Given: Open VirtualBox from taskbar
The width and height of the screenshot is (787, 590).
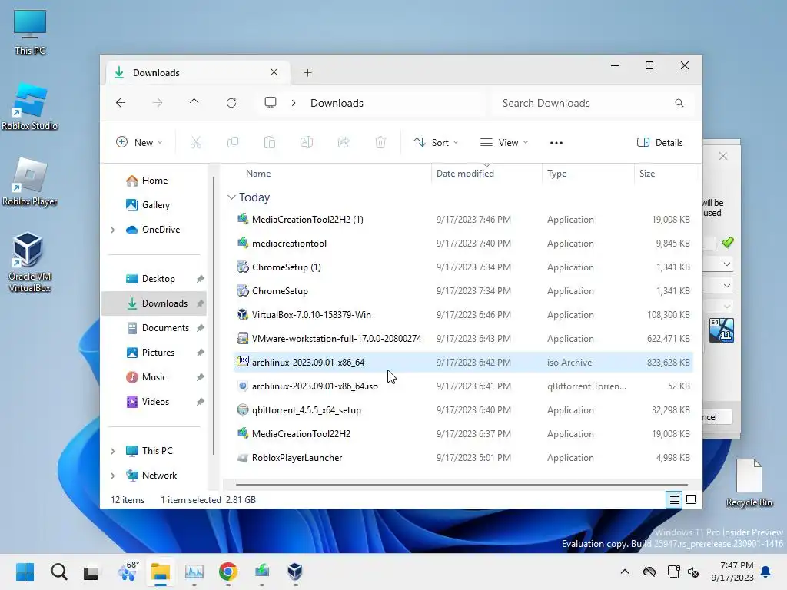Looking at the screenshot, I should [295, 572].
